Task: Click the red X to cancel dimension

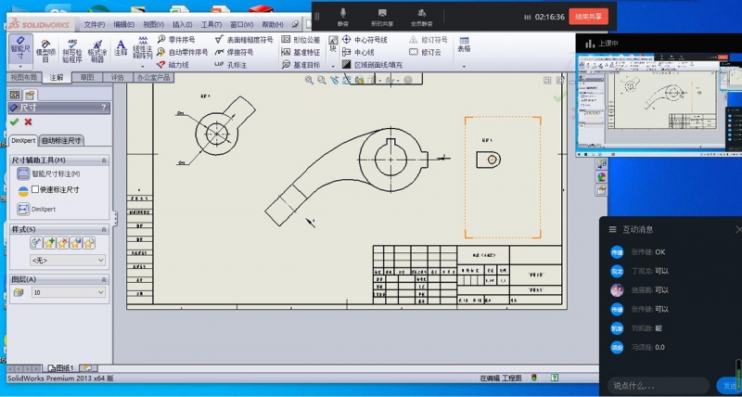Action: [29, 122]
